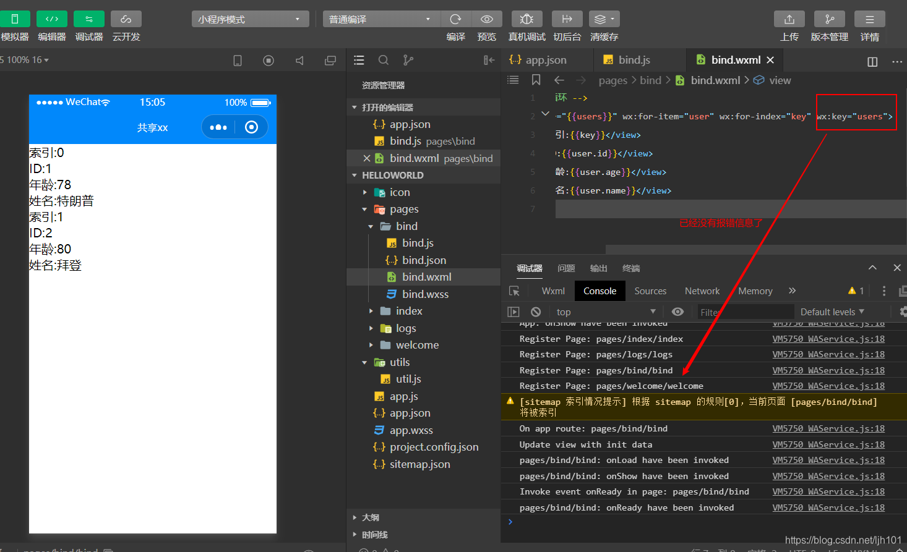Screen dimensions: 907x552
Task: Fold code at line 2 chevron
Action: pos(545,114)
